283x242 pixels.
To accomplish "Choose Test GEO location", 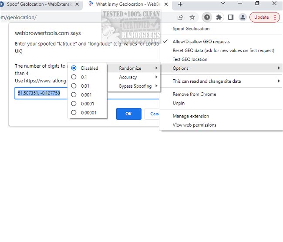I will point(221,59).
